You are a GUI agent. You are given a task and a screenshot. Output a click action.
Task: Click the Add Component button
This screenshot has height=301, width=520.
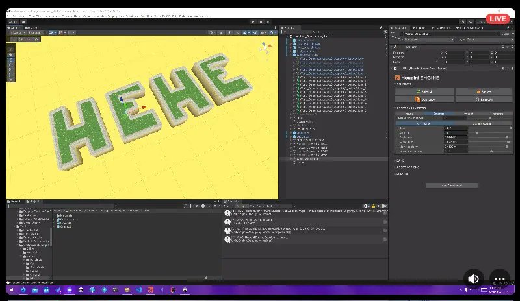tap(452, 186)
